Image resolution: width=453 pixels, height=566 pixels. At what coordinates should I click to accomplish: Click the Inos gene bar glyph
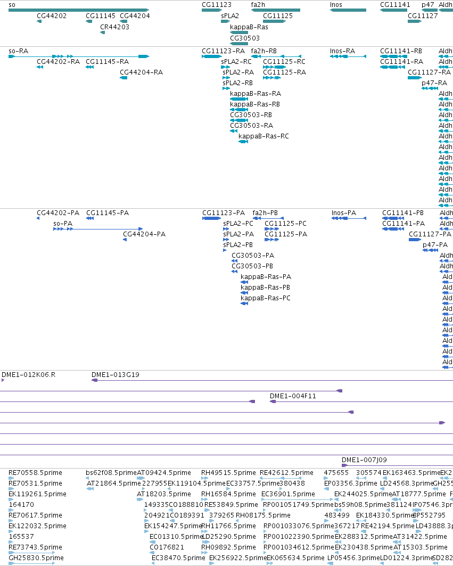[x=348, y=10]
